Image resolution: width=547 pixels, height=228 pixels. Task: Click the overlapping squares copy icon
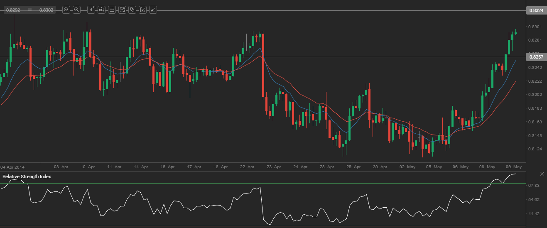pos(132,10)
